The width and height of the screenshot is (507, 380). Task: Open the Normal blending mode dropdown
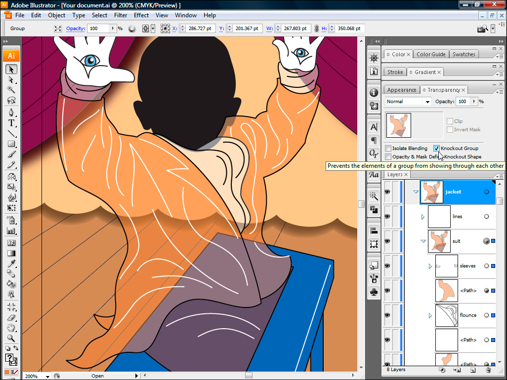tap(408, 102)
